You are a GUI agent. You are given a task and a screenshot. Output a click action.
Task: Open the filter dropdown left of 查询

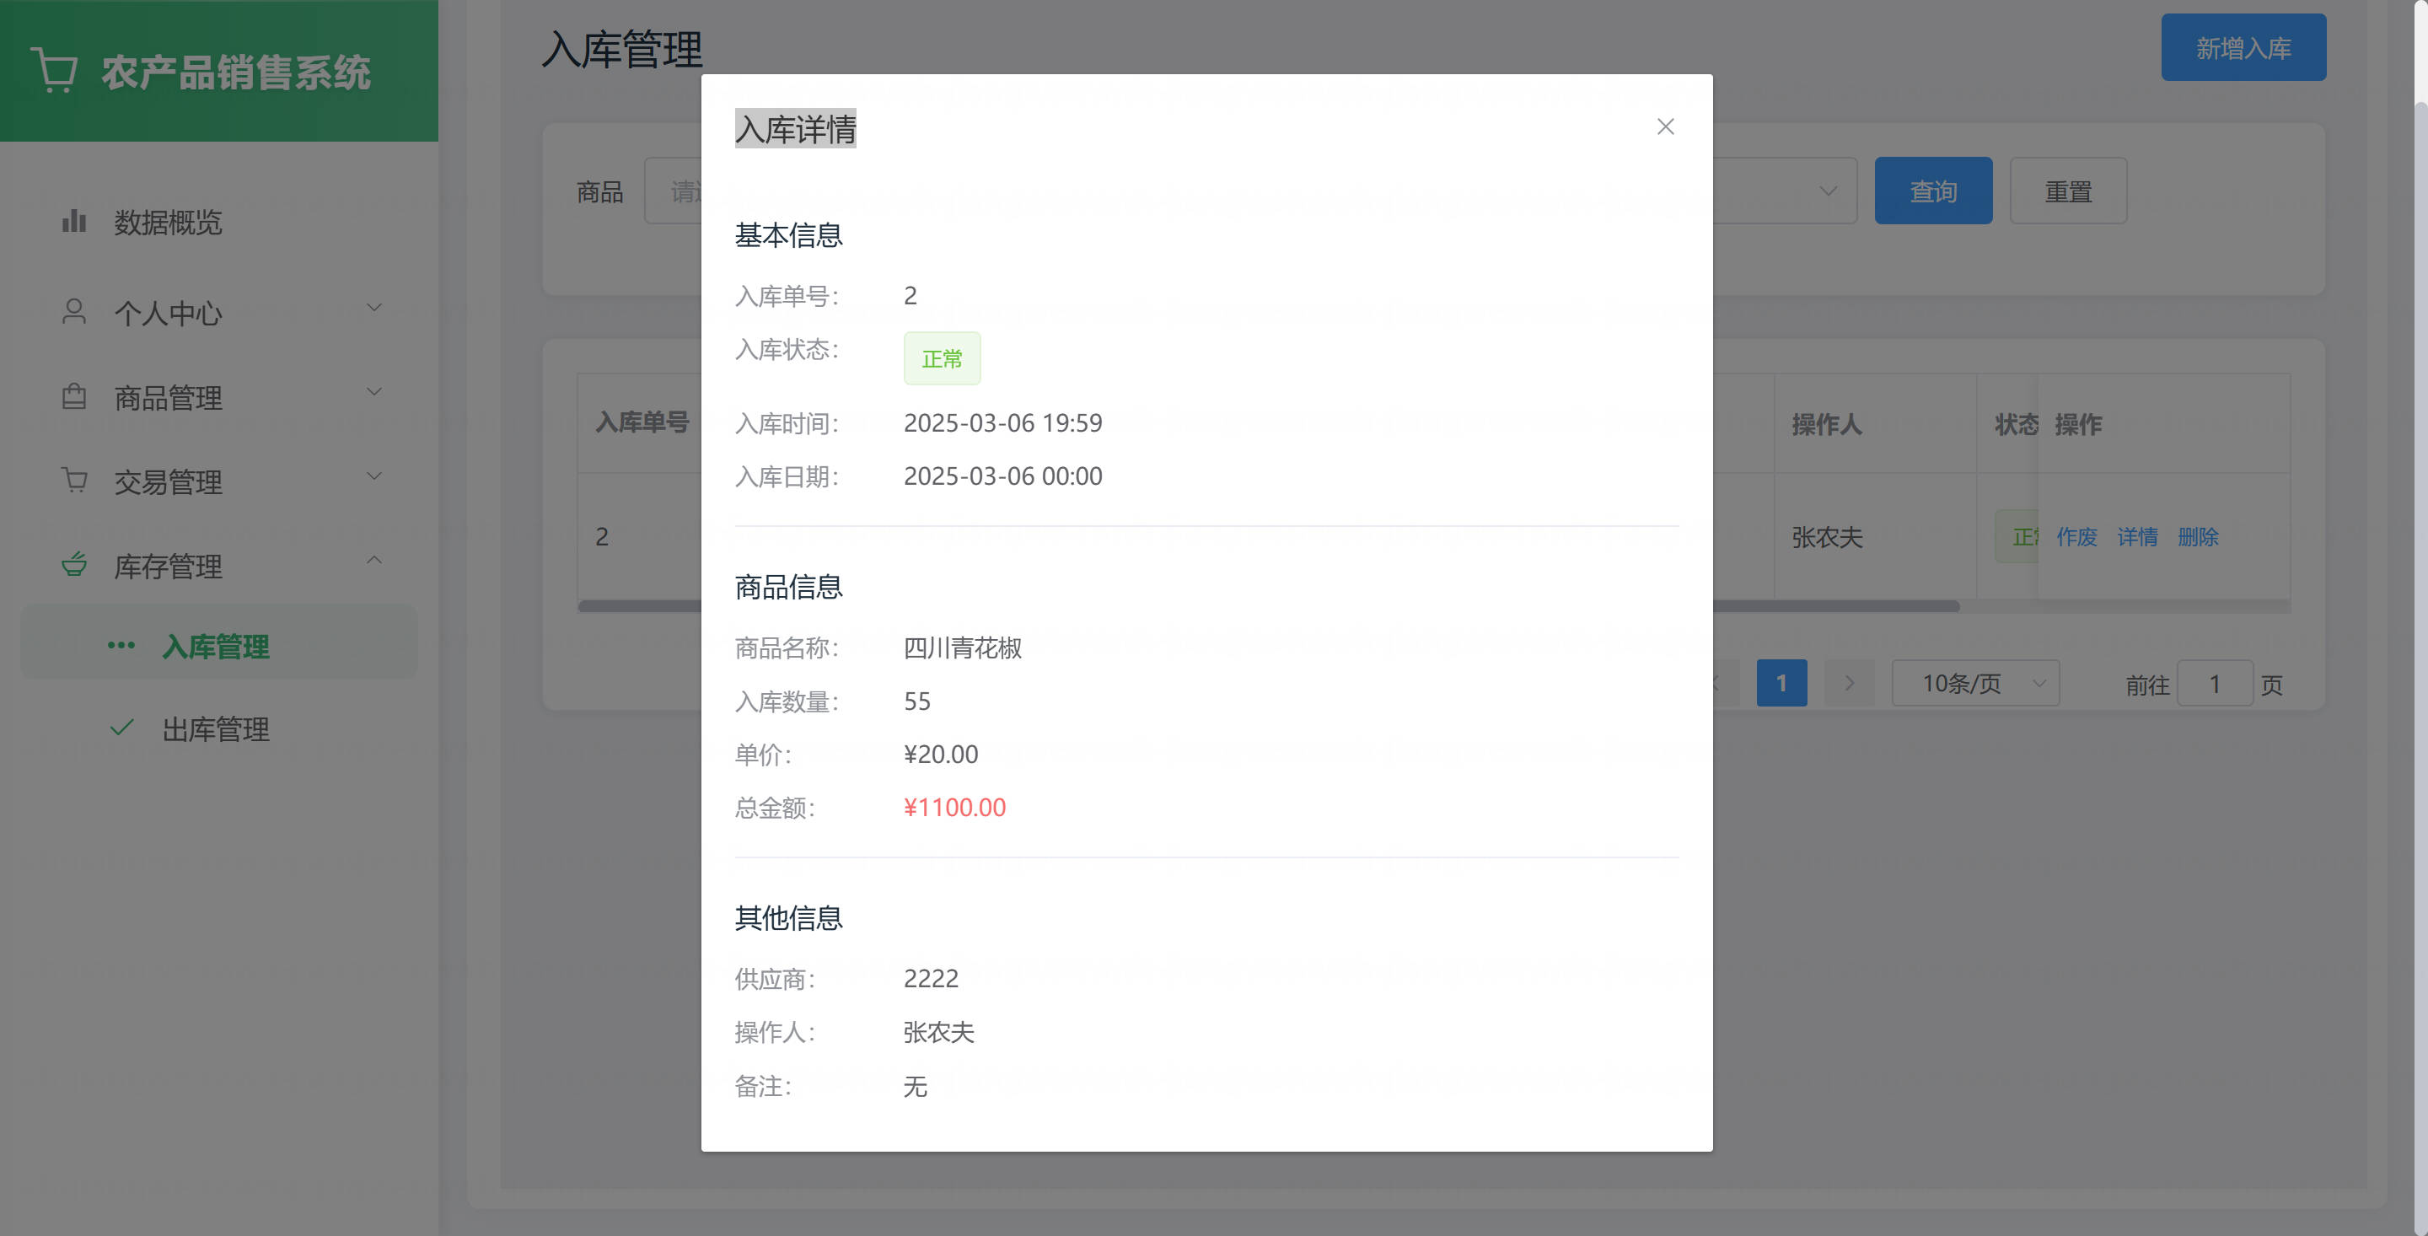coord(1784,191)
